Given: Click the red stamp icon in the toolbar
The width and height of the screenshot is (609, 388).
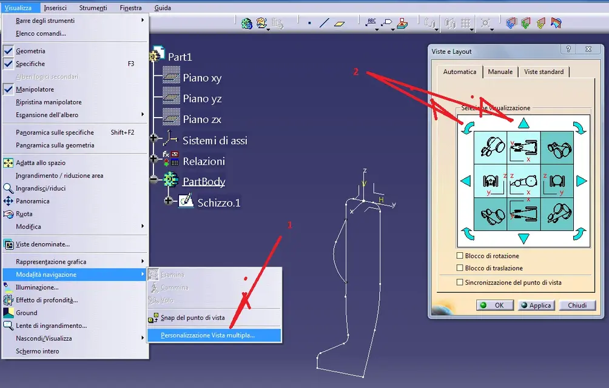Looking at the screenshot, I should (402, 24).
